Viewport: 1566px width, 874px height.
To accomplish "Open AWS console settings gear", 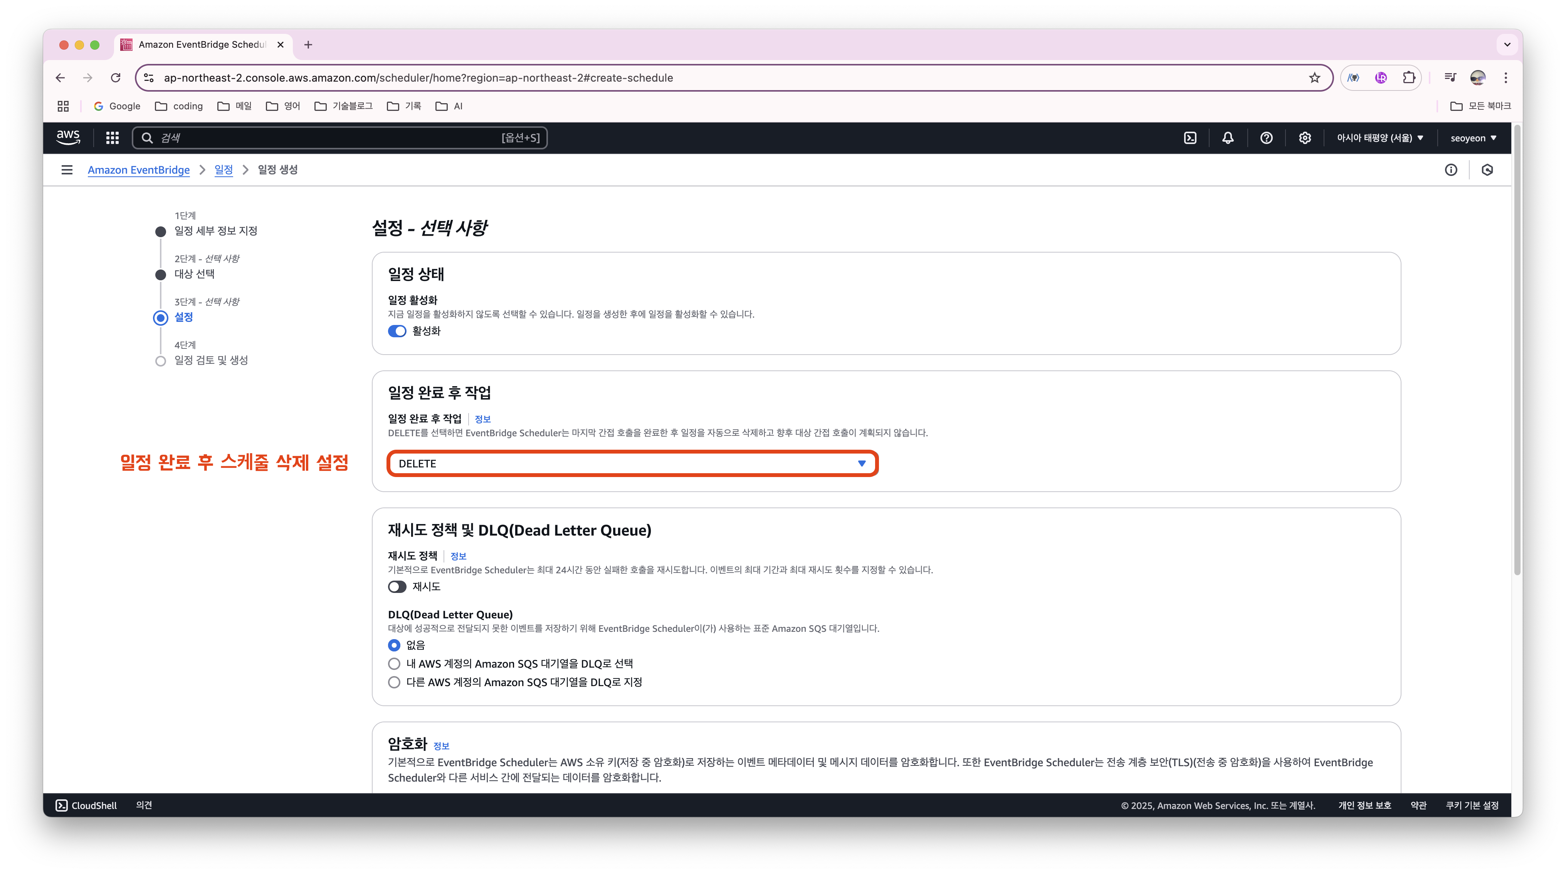I will click(1305, 138).
